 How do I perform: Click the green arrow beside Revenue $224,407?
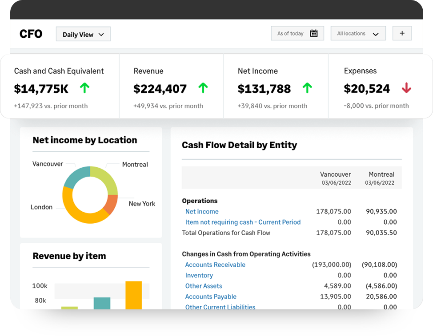coord(203,88)
